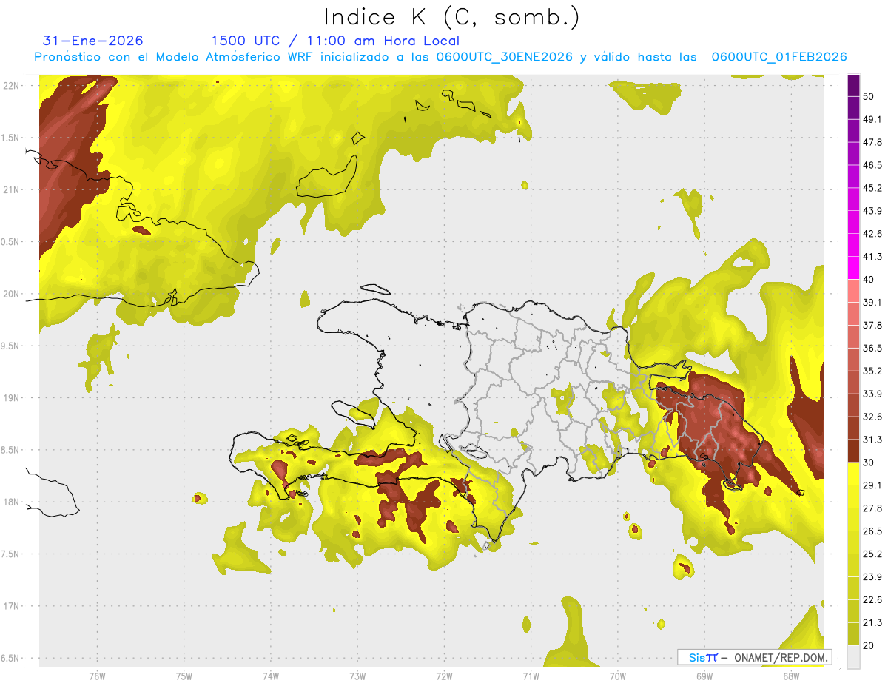Click the color scale value "27.8"
The height and width of the screenshot is (686, 888).
click(873, 508)
